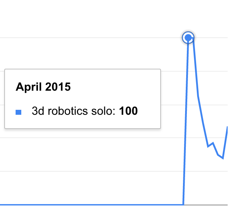
Task: Click the highlighted peak data point marker
Action: coord(188,38)
